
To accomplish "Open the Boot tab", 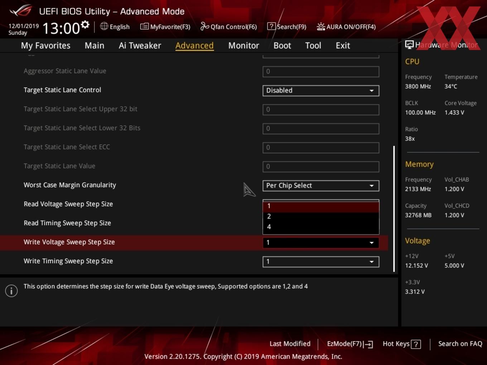I will (282, 45).
